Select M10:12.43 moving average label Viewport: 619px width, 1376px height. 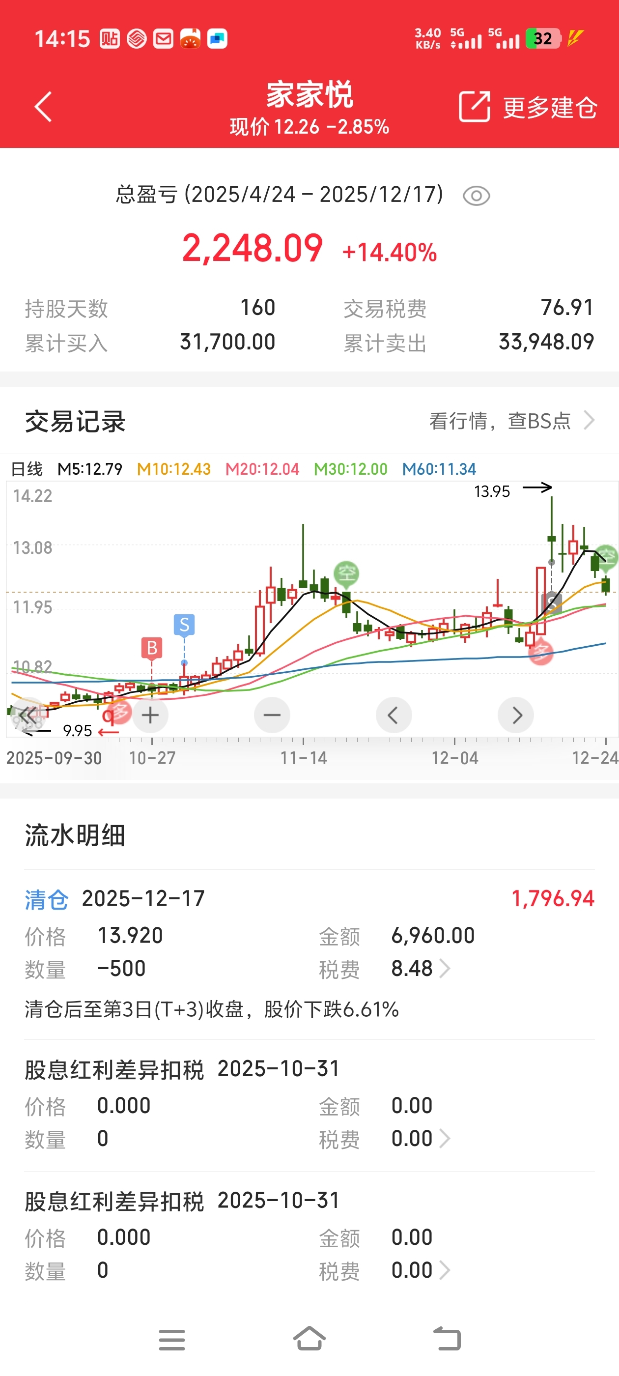pyautogui.click(x=173, y=469)
